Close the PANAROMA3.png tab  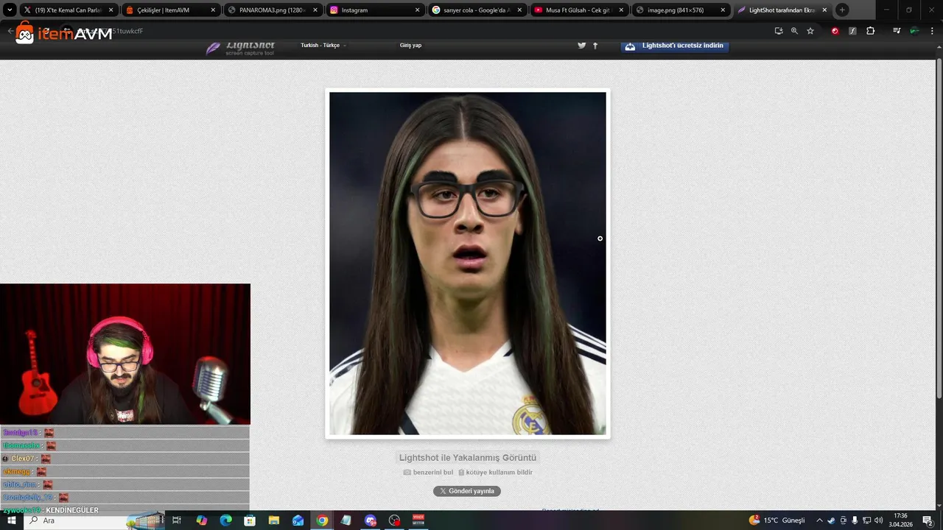315,10
